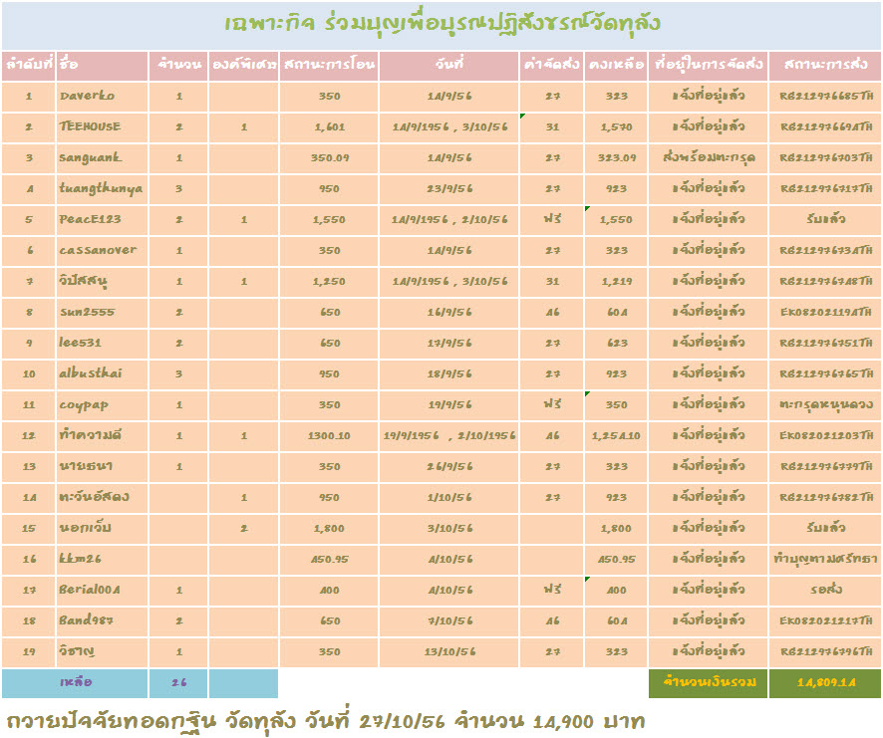
Task: Select the albusthai name cell
Action: pos(102,374)
